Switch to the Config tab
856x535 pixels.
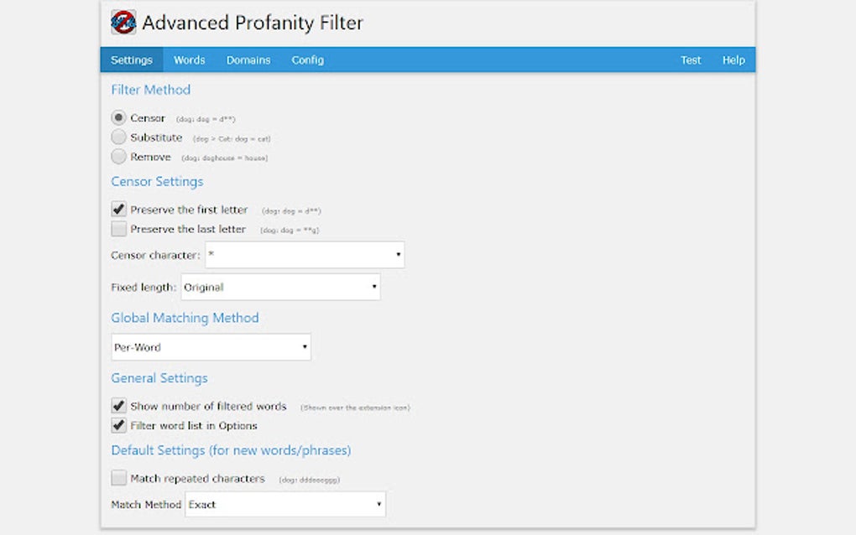coord(307,60)
